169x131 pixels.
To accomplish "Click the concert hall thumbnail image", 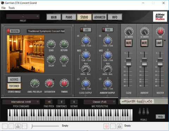I will coord(25,54).
